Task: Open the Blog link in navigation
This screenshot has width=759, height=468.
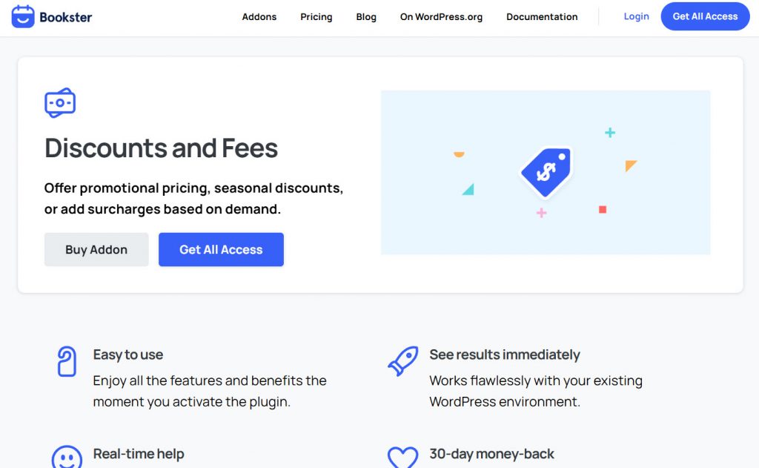Action: [x=366, y=17]
